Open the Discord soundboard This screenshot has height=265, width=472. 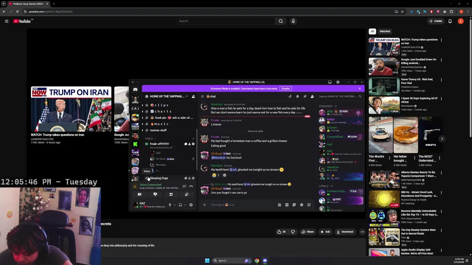pos(187,194)
